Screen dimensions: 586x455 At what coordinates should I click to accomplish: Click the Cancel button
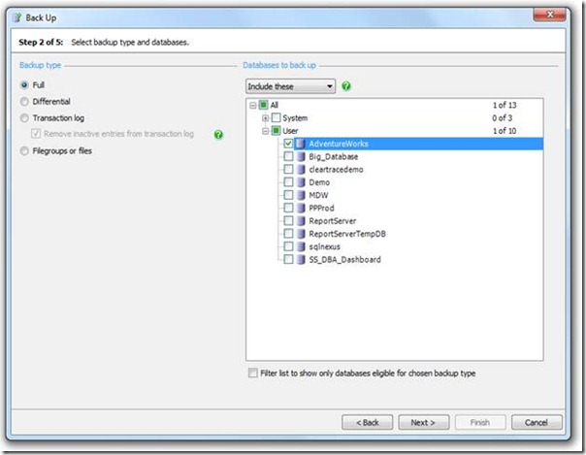click(x=537, y=422)
